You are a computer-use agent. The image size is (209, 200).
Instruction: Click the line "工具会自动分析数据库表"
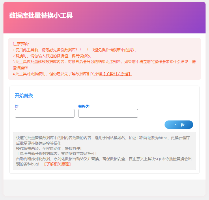click(x=56, y=154)
